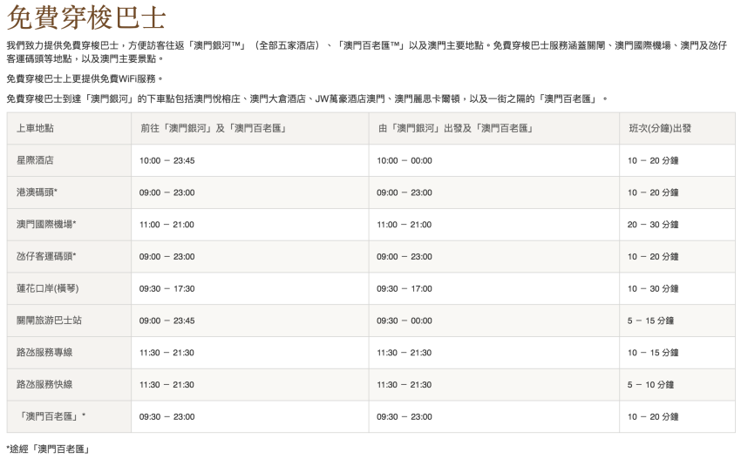The height and width of the screenshot is (459, 741).
Task: Click the free WiFi service sentence
Action: (x=85, y=79)
